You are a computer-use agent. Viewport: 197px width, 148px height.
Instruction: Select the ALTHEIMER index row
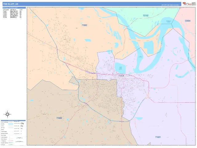pos(12,16)
